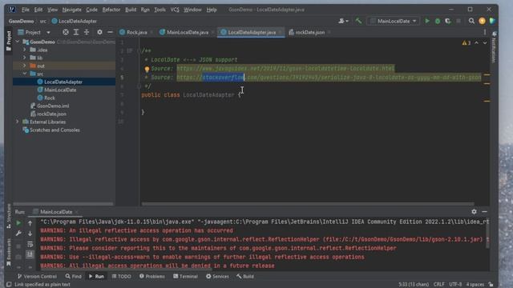Select MainLocalDate in project tree
The height and width of the screenshot is (288, 513).
tap(60, 90)
